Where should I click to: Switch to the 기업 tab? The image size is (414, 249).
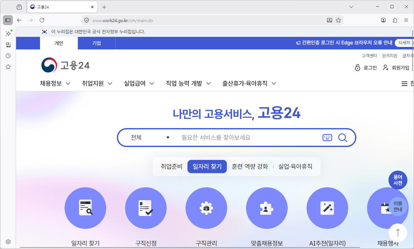[97, 43]
